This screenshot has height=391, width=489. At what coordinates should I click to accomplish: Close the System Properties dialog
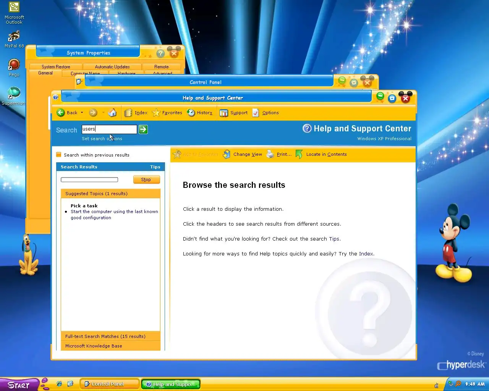[x=174, y=53]
